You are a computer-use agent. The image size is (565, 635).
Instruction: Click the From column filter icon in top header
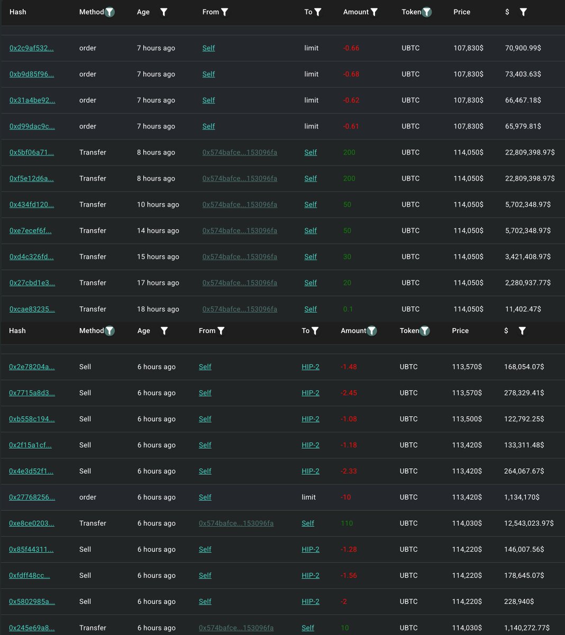[224, 12]
